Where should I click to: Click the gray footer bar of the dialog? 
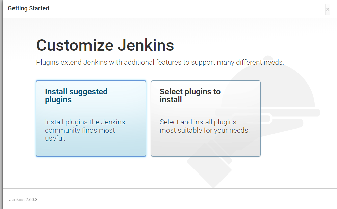coord(169,200)
